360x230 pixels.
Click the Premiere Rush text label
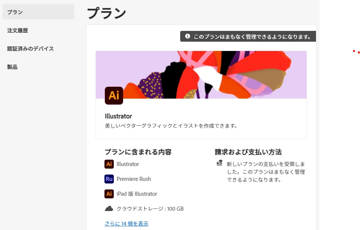click(x=134, y=179)
